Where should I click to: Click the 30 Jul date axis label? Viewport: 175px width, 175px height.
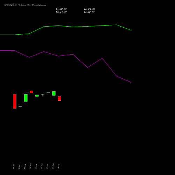pyautogui.click(x=14, y=167)
